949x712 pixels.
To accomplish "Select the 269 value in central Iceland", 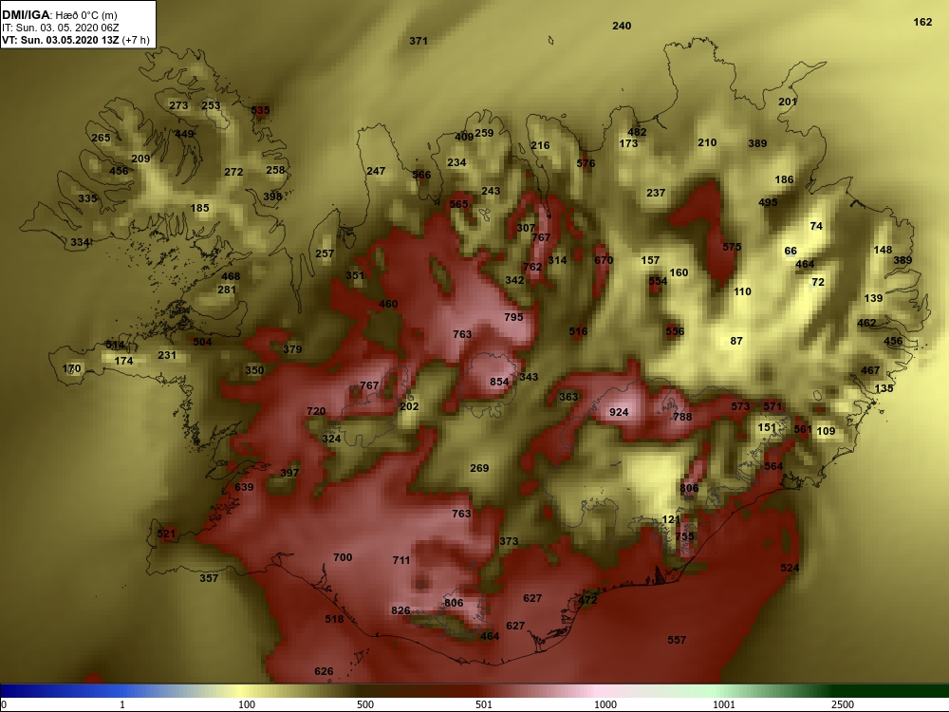I will [x=479, y=468].
